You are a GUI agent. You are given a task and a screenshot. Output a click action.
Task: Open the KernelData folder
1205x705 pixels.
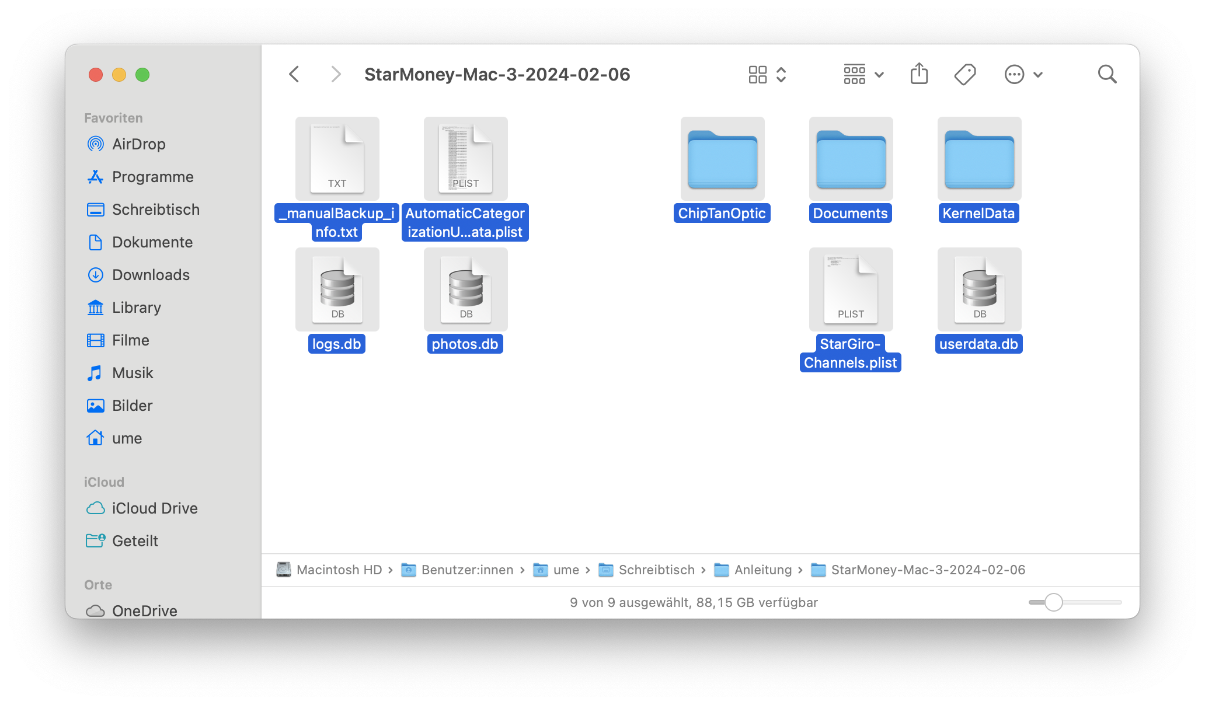(979, 159)
